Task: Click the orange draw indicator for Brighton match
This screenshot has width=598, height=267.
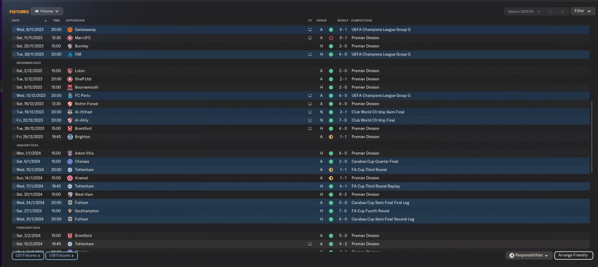Action: click(331, 137)
